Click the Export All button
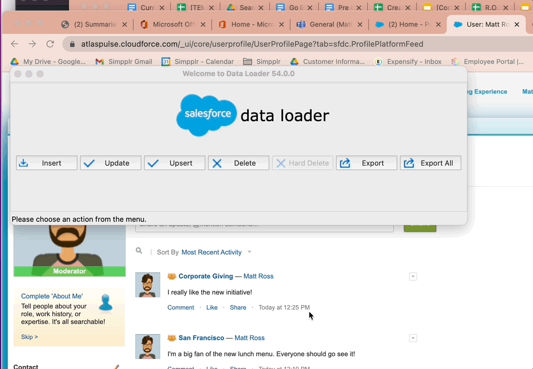Screen dimensions: 533x369 click(430, 163)
